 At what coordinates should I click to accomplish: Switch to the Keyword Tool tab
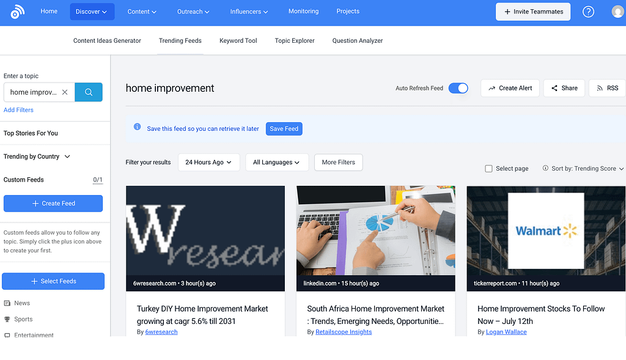tap(238, 41)
